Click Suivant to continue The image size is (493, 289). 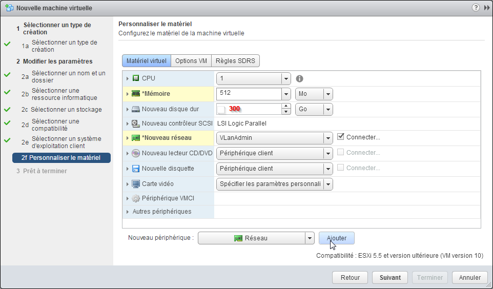pyautogui.click(x=390, y=278)
